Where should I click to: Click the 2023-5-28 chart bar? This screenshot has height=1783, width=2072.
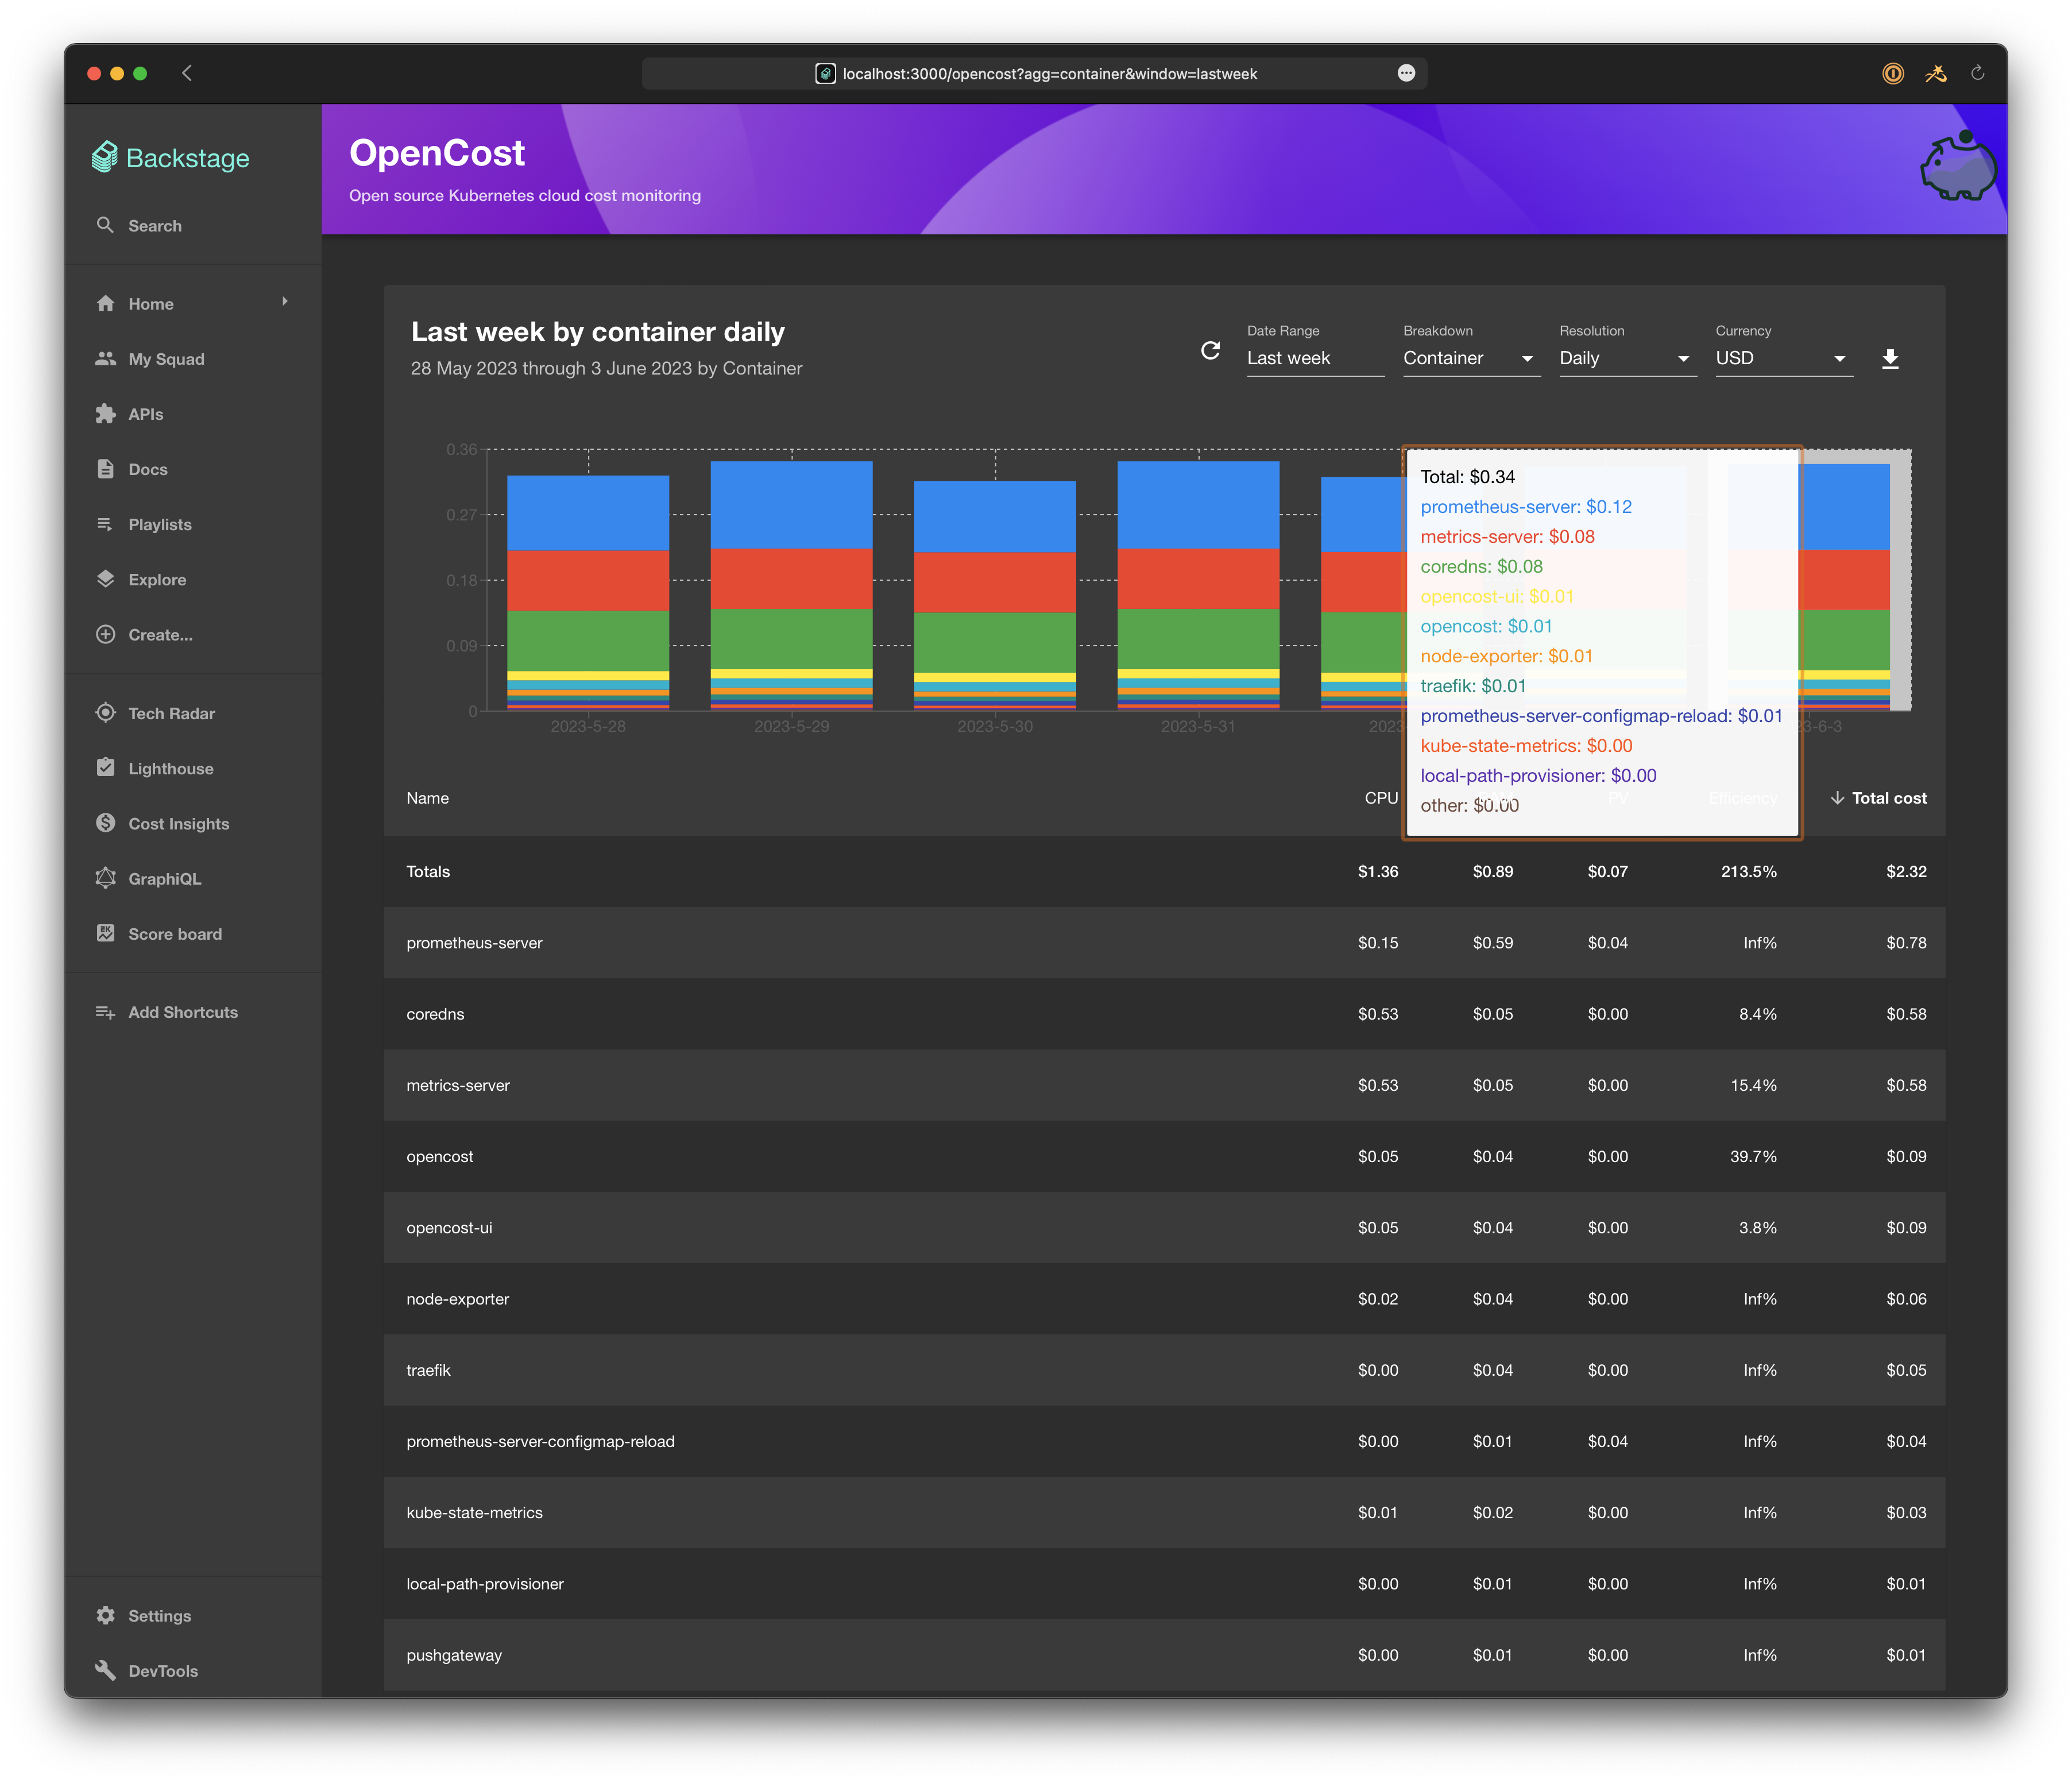[588, 592]
